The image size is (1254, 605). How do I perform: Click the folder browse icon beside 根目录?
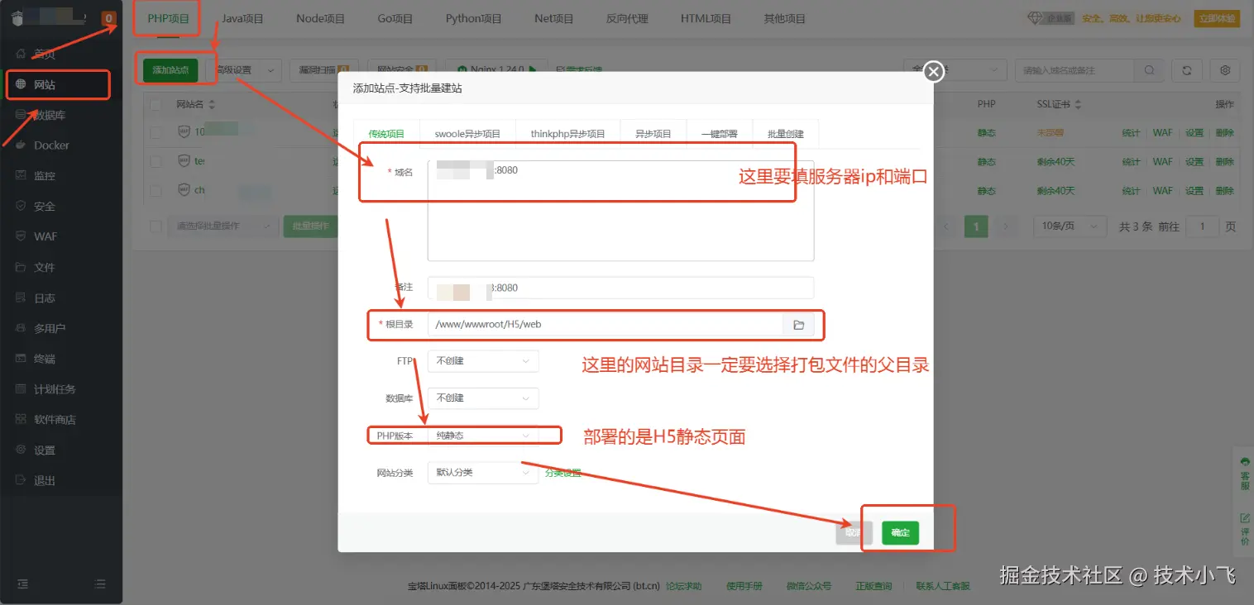798,325
